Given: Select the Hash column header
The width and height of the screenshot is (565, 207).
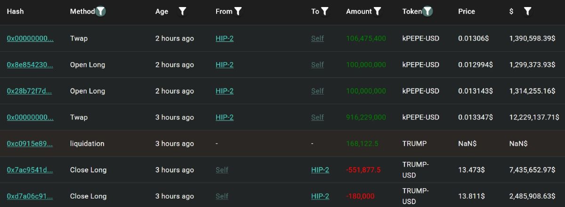Looking at the screenshot, I should (x=15, y=11).
